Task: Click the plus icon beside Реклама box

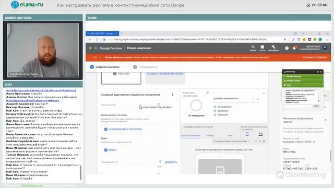Action: (115, 74)
